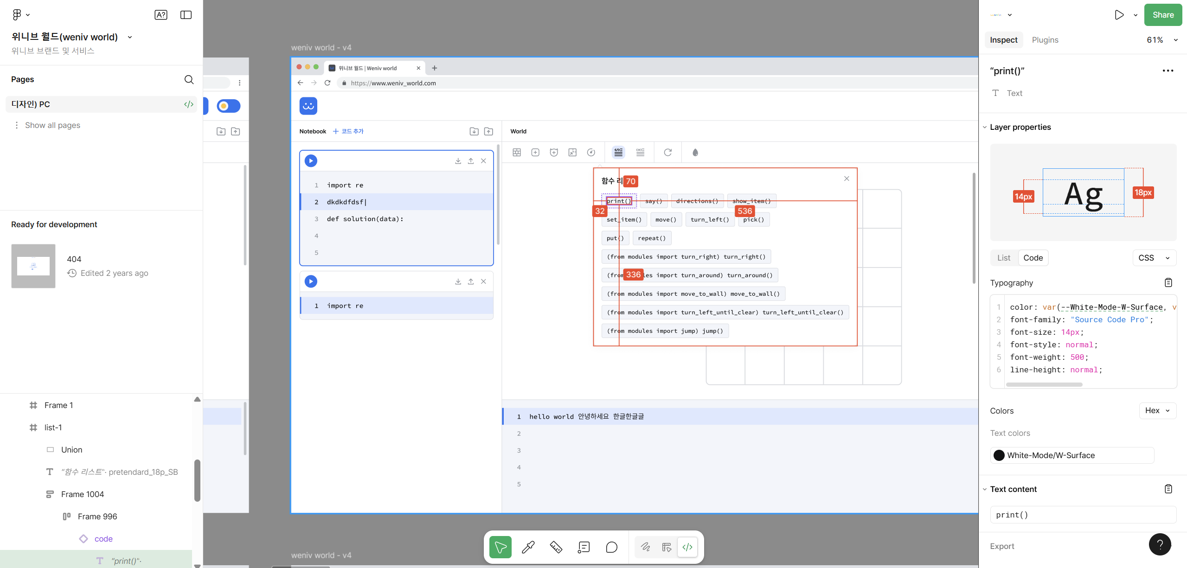The width and height of the screenshot is (1187, 568).
Task: Switch to Draw mode in toolbar
Action: pos(645,547)
